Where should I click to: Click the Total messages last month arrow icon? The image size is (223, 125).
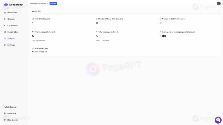click(x=33, y=32)
